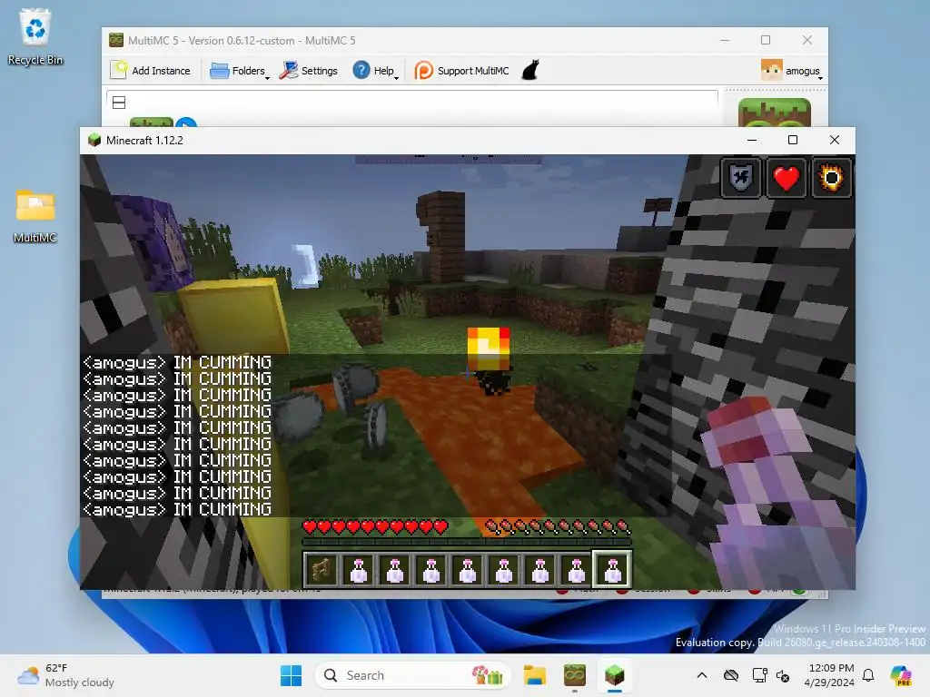This screenshot has width=930, height=697.
Task: Switch to Minecraft taskbar icon
Action: tap(615, 675)
